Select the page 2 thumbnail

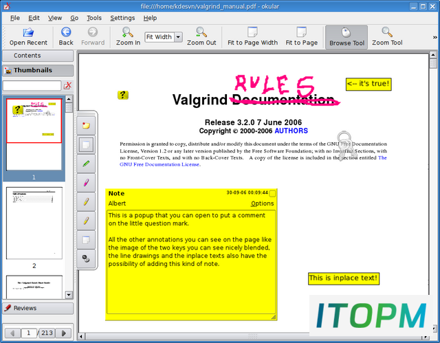(x=34, y=223)
